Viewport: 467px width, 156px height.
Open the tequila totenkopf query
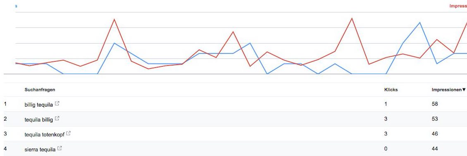(44, 134)
